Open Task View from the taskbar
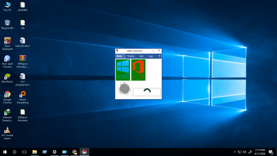The image size is (277, 156). click(24, 152)
